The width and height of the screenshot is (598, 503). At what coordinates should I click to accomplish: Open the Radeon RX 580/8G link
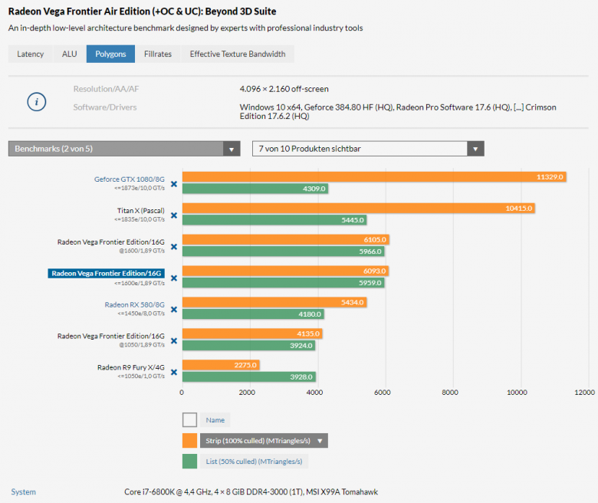[135, 304]
